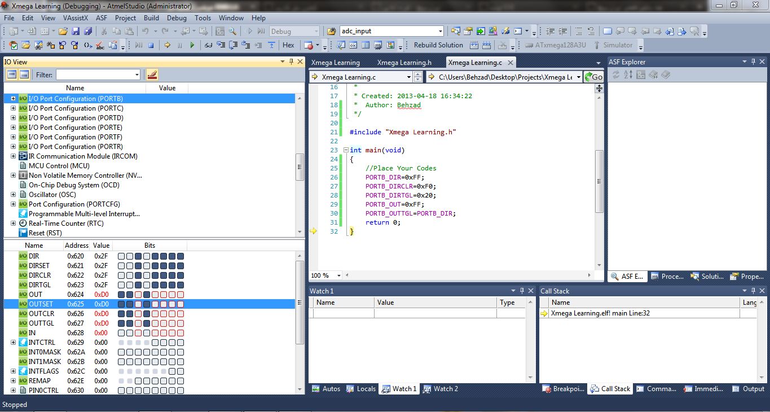The width and height of the screenshot is (770, 412).
Task: Expand the Real-Time Counter (RTC) node
Action: click(13, 223)
